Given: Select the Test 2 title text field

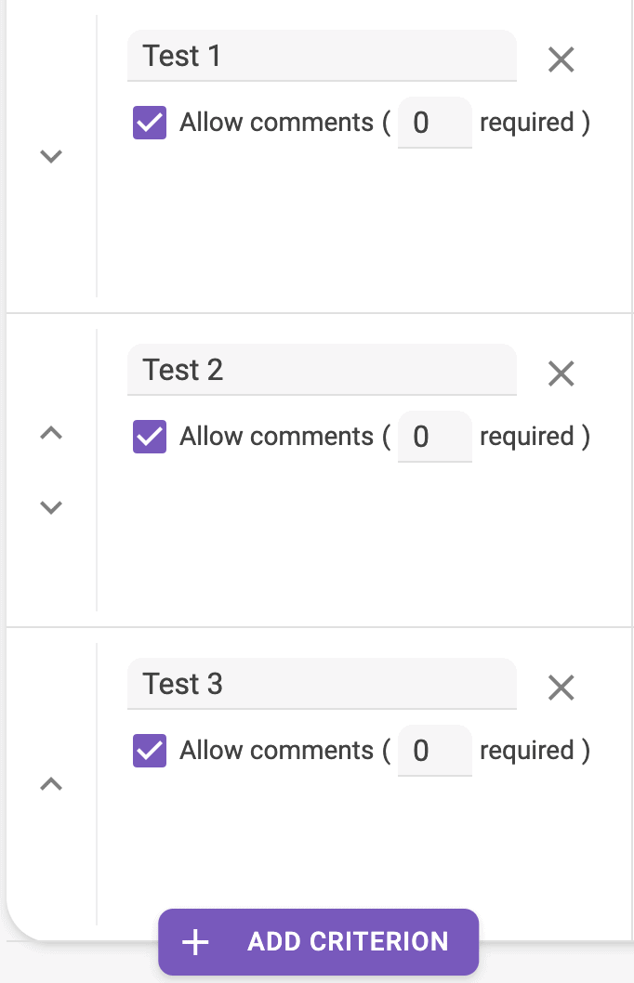Looking at the screenshot, I should click(x=322, y=370).
